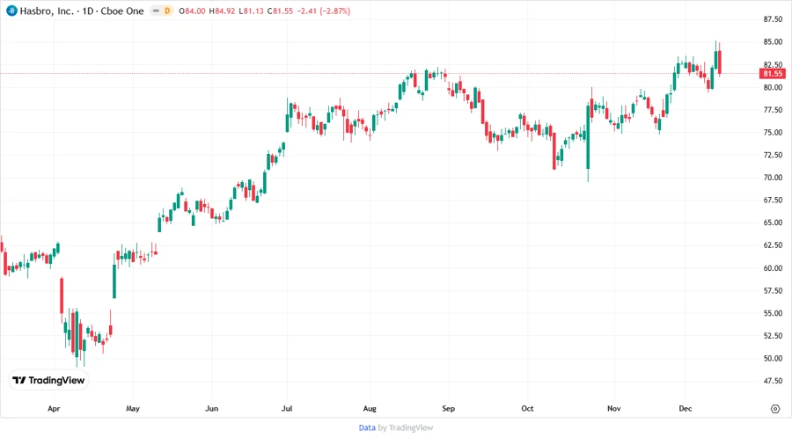
Task: Click the close value C81.55
Action: click(281, 11)
